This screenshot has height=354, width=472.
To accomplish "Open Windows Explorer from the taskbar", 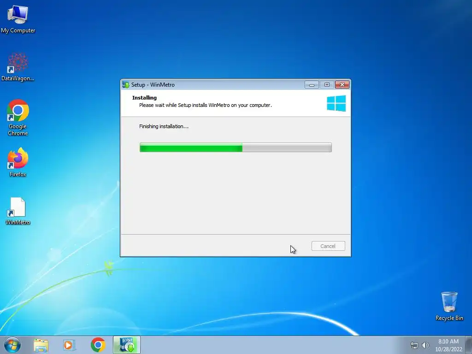I will (x=41, y=345).
